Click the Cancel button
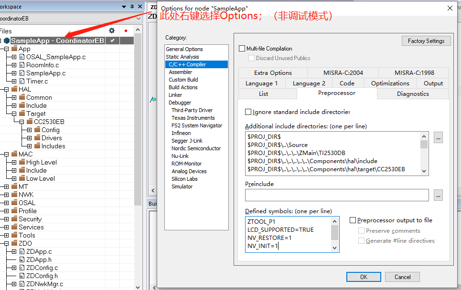The width and height of the screenshot is (461, 290). (x=403, y=277)
